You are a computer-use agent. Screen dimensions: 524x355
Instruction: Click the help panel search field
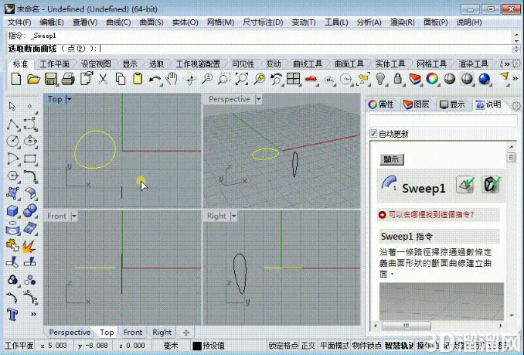[x=443, y=120]
